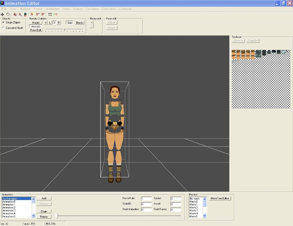Click the FrameRate input field
Screen dimensions: 293x226
[146, 199]
